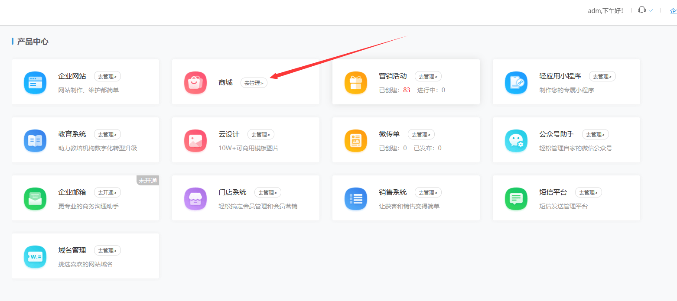Click the 营销活动 title text
Screen dimensions: 677x301
click(x=393, y=76)
